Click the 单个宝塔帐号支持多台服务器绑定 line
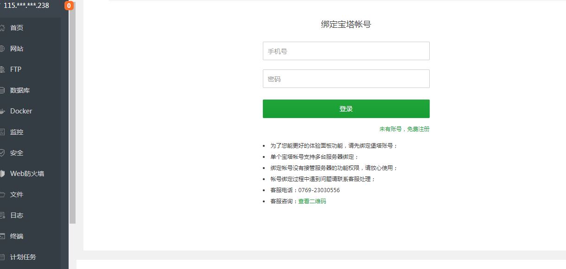The width and height of the screenshot is (566, 269). 314,157
